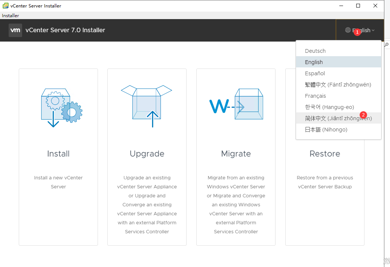Click the Install card title
Image resolution: width=390 pixels, height=267 pixels.
(58, 154)
